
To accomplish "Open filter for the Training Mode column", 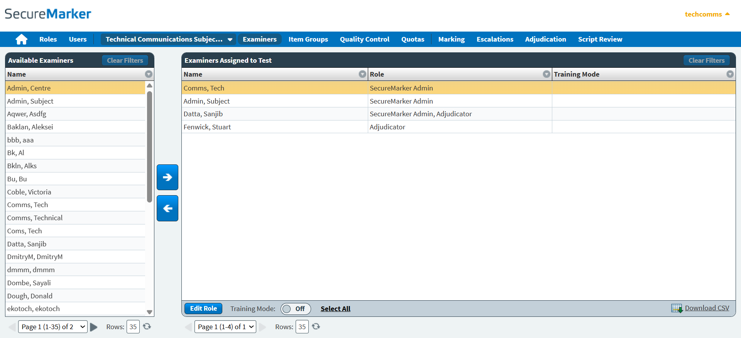I will pyautogui.click(x=730, y=74).
